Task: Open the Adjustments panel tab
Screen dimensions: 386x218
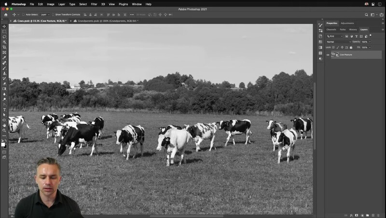Action: click(x=347, y=23)
